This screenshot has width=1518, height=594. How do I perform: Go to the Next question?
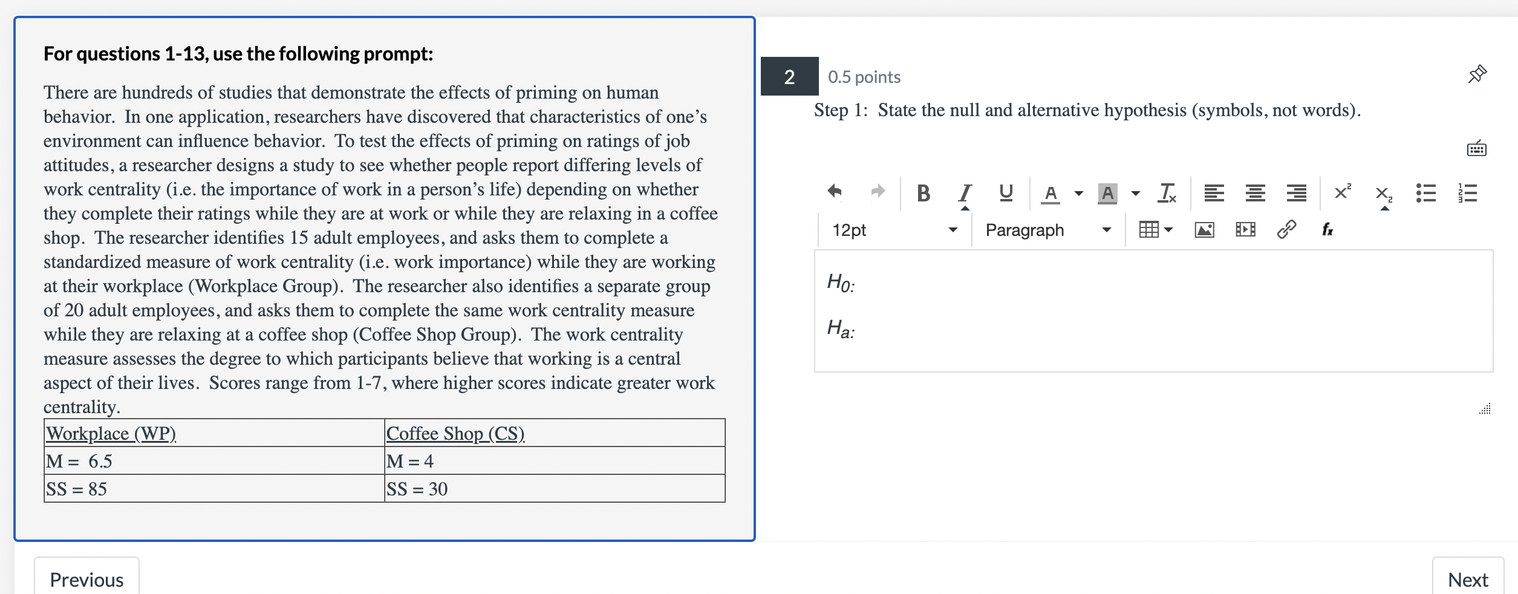pyautogui.click(x=1468, y=579)
